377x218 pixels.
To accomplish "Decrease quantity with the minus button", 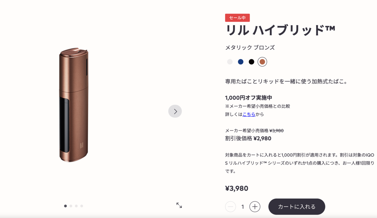I will 230,207.
